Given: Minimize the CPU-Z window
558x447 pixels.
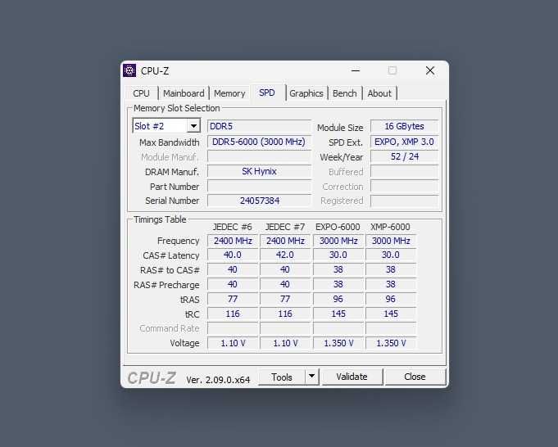Looking at the screenshot, I should pos(356,70).
